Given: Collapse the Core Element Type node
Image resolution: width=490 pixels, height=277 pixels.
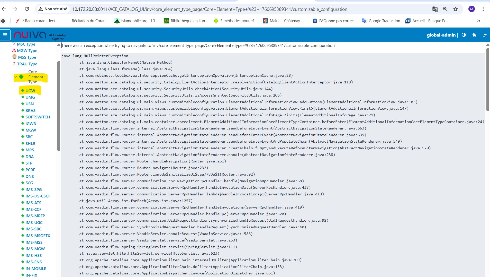Looking at the screenshot, I should click(x=15, y=77).
